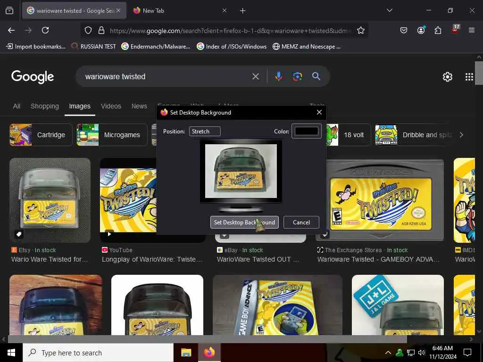Click the Set Desktop Background button
This screenshot has width=483, height=362.
click(x=245, y=222)
